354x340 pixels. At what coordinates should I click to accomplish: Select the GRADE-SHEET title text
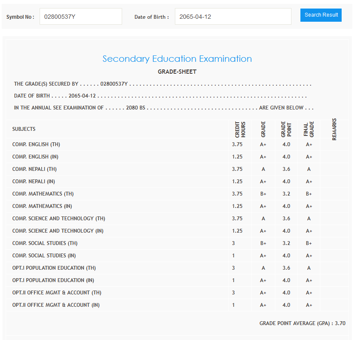coord(177,72)
